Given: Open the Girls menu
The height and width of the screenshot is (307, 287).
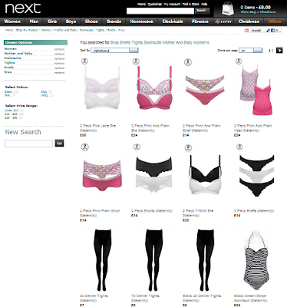Looking at the screenshot, I should [x=52, y=21].
